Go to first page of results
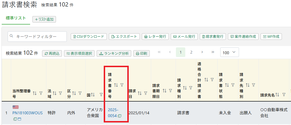291x125 pixels. pyautogui.click(x=159, y=52)
